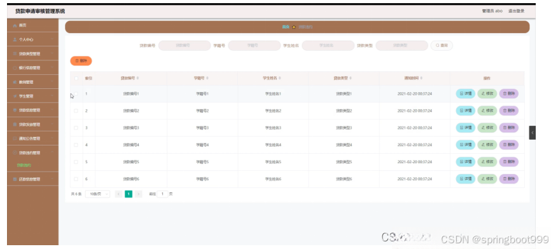Click 修改 for row 1

click(487, 93)
